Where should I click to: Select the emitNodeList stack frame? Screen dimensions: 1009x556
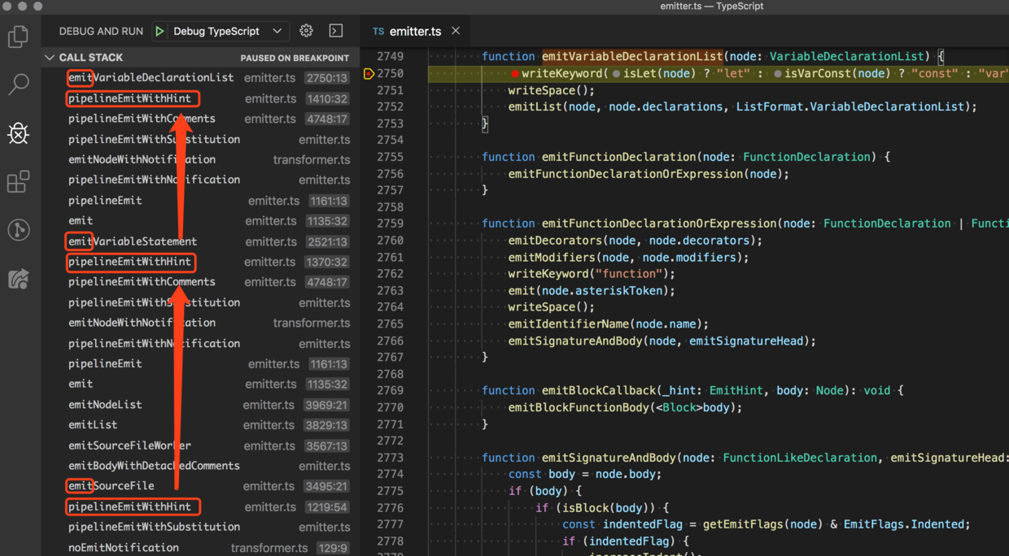(202, 405)
